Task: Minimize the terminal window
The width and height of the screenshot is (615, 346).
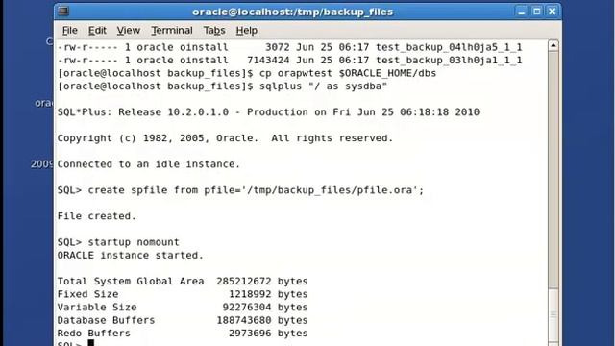Action: (521, 12)
